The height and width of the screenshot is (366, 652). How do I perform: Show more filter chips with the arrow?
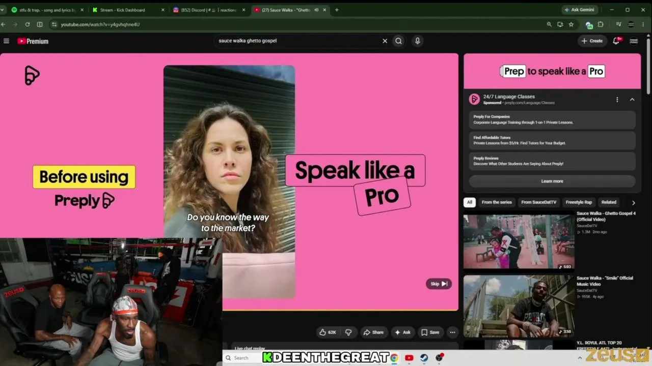(633, 202)
